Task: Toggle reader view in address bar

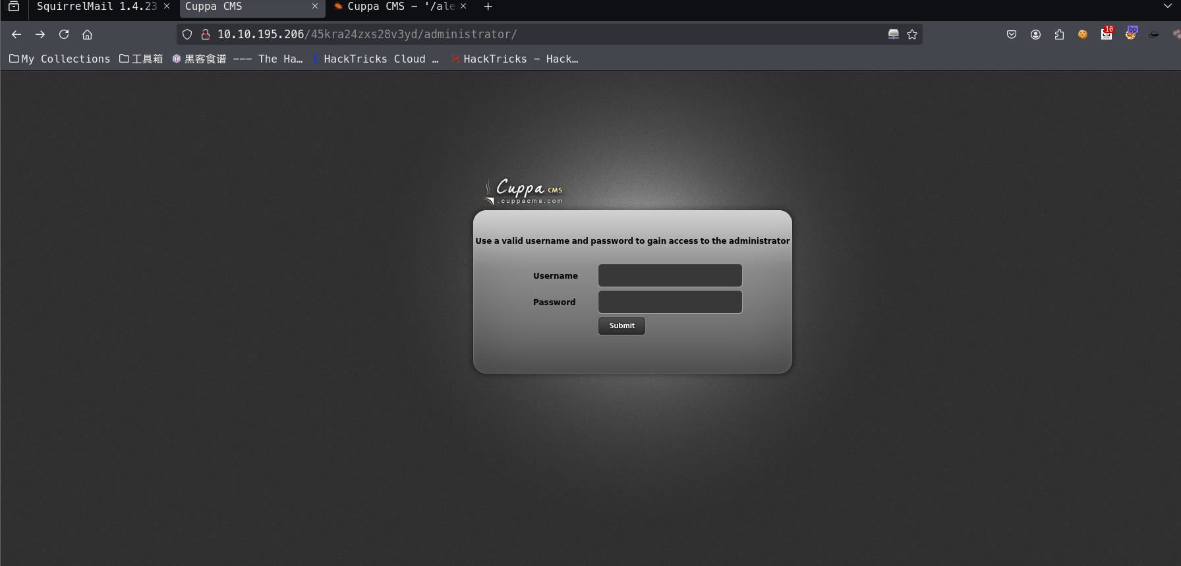Action: 894,34
